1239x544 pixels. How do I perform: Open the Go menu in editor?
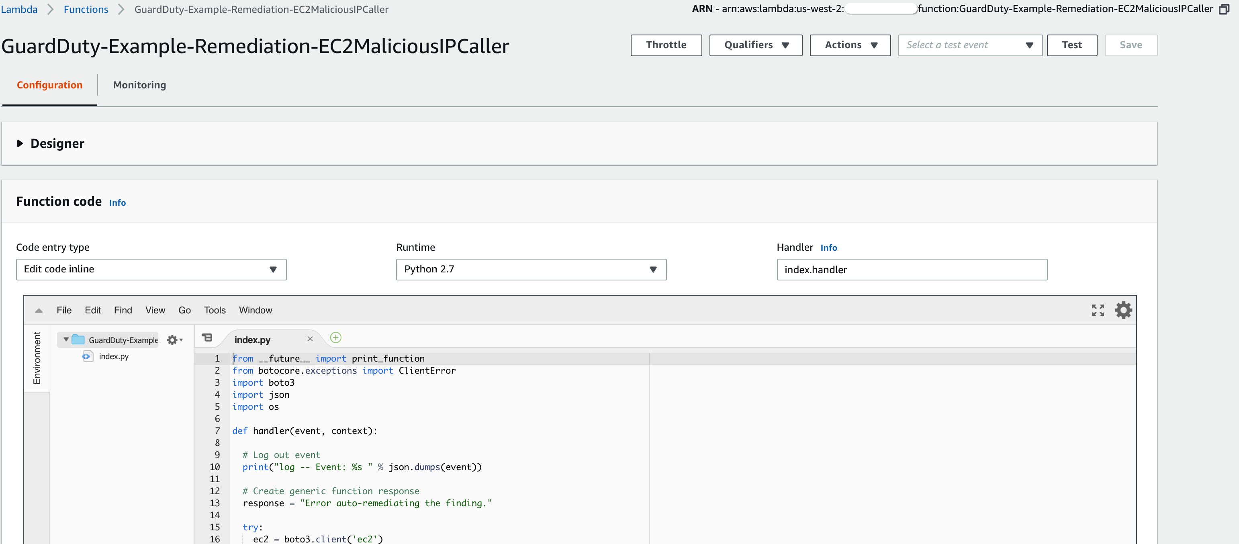pyautogui.click(x=185, y=310)
